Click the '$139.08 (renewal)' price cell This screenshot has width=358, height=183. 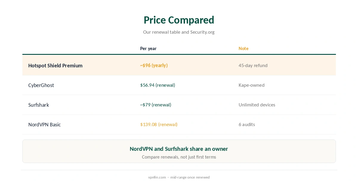click(x=159, y=124)
